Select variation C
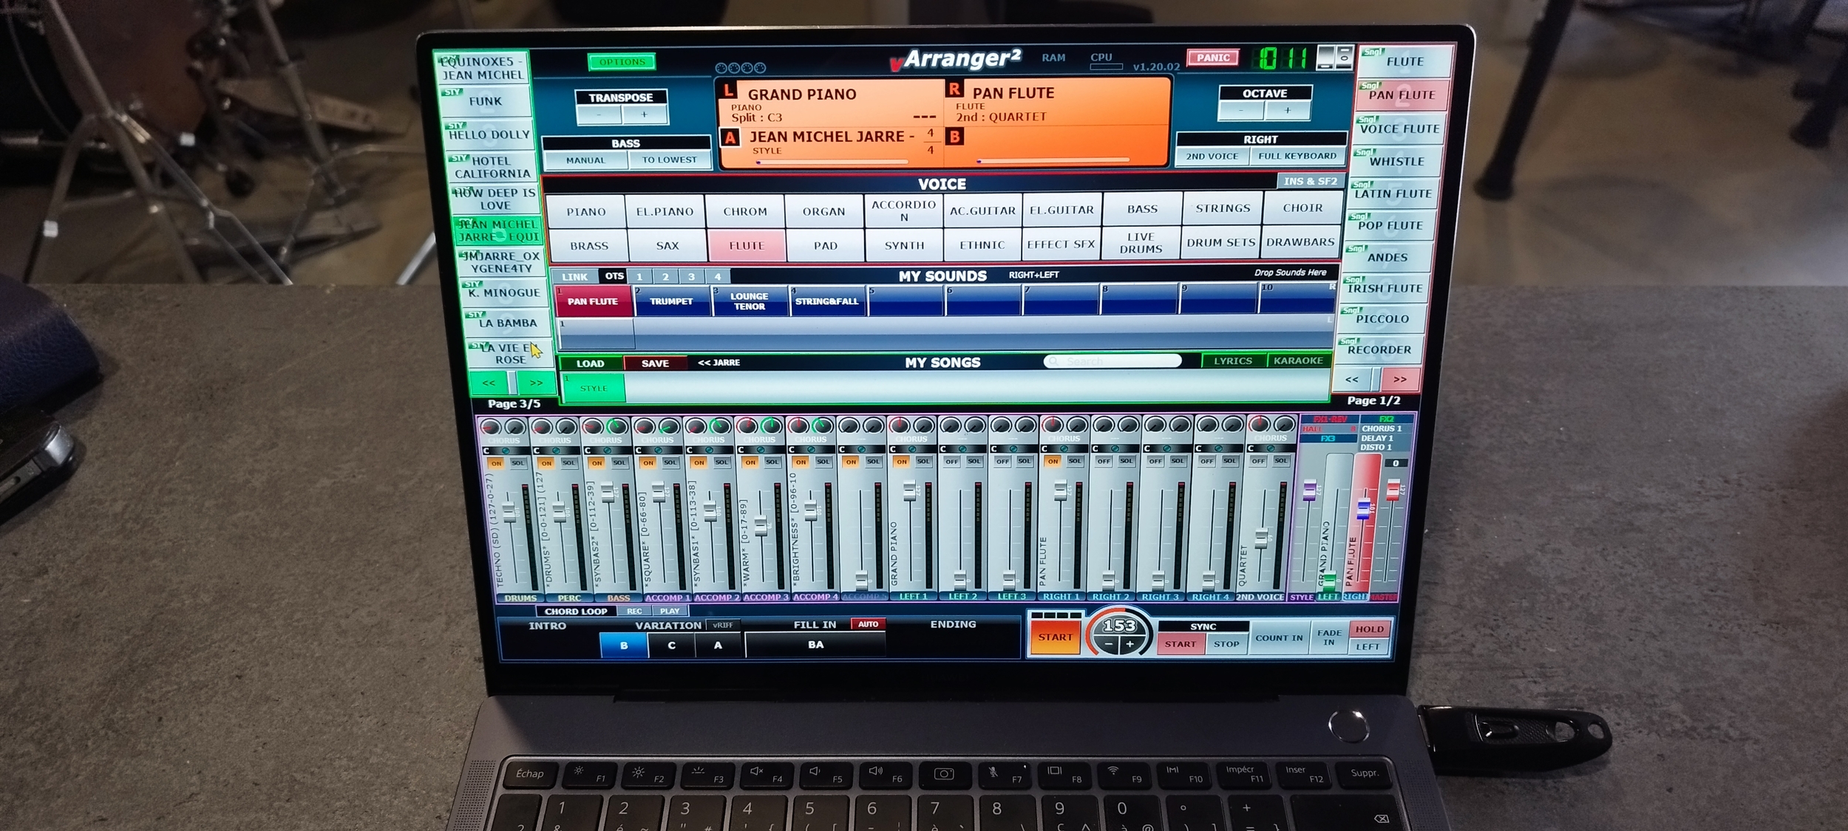Viewport: 1848px width, 831px height. (x=671, y=646)
